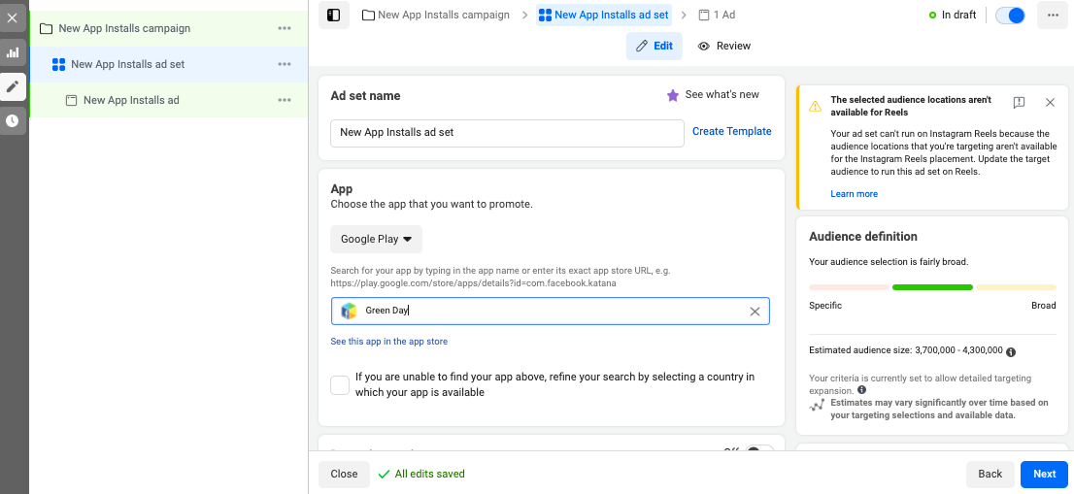The height and width of the screenshot is (494, 1074).
Task: Edit the ad set name field
Action: click(x=507, y=133)
